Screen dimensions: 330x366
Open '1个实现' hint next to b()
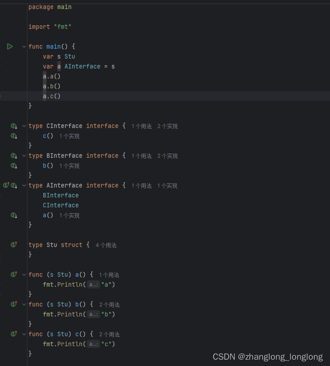click(x=69, y=166)
